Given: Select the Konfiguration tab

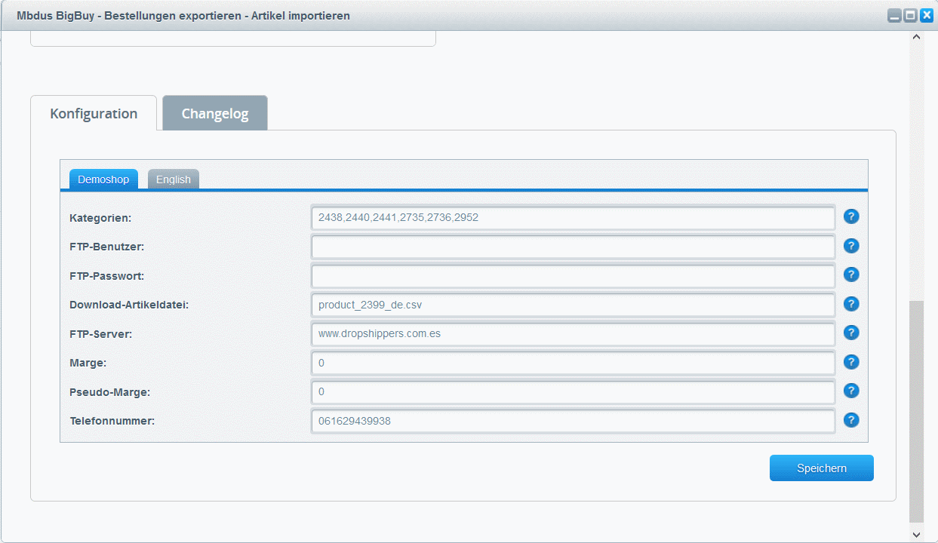Looking at the screenshot, I should (x=94, y=114).
